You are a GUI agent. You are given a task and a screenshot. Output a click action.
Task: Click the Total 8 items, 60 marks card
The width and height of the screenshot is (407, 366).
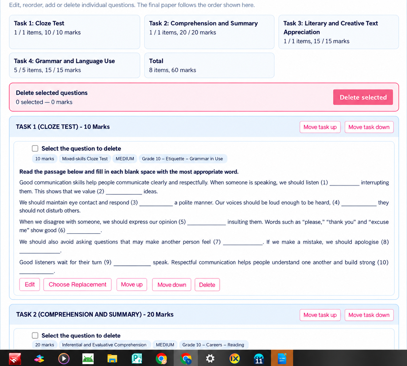tap(209, 65)
